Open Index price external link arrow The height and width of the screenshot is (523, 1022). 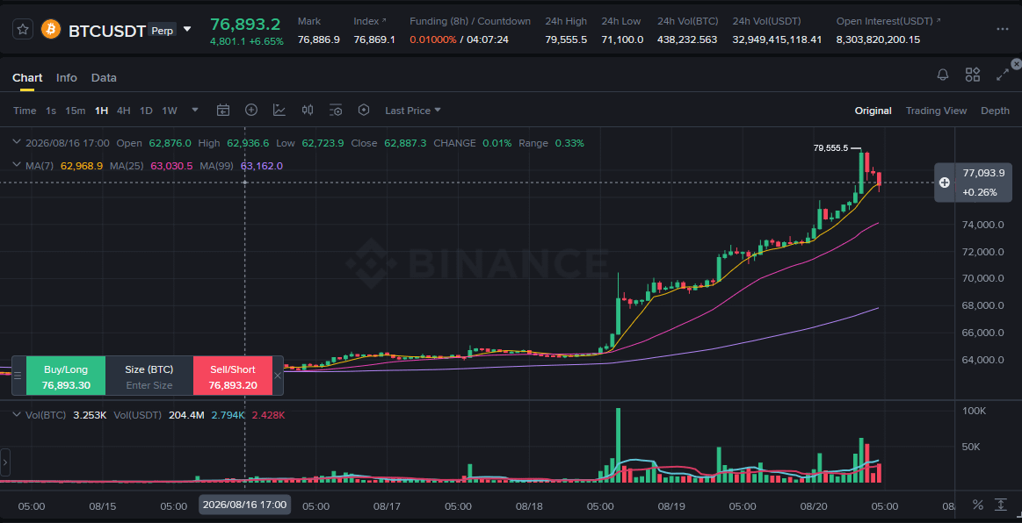pos(384,21)
